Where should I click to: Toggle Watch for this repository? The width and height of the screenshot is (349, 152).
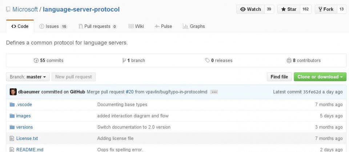250,9
